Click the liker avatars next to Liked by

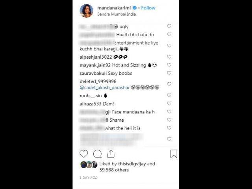coord(89,165)
